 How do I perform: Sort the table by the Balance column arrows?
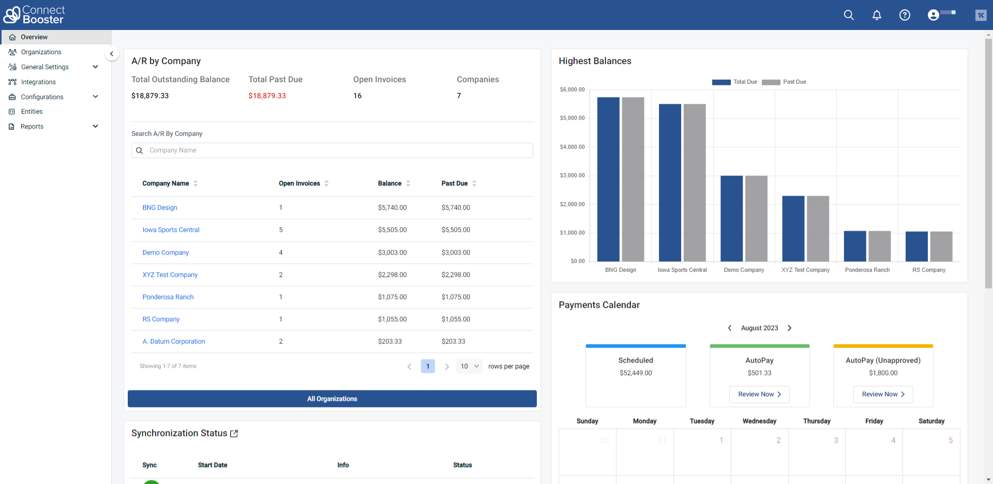[x=408, y=183]
